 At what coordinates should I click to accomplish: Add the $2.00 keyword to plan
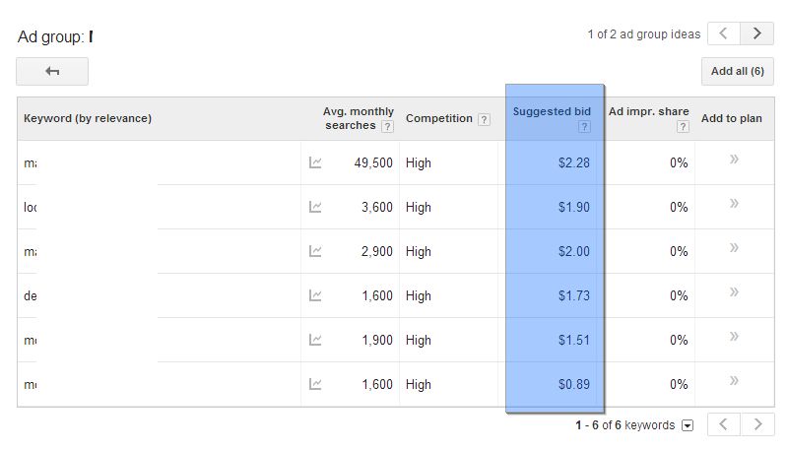pyautogui.click(x=734, y=248)
